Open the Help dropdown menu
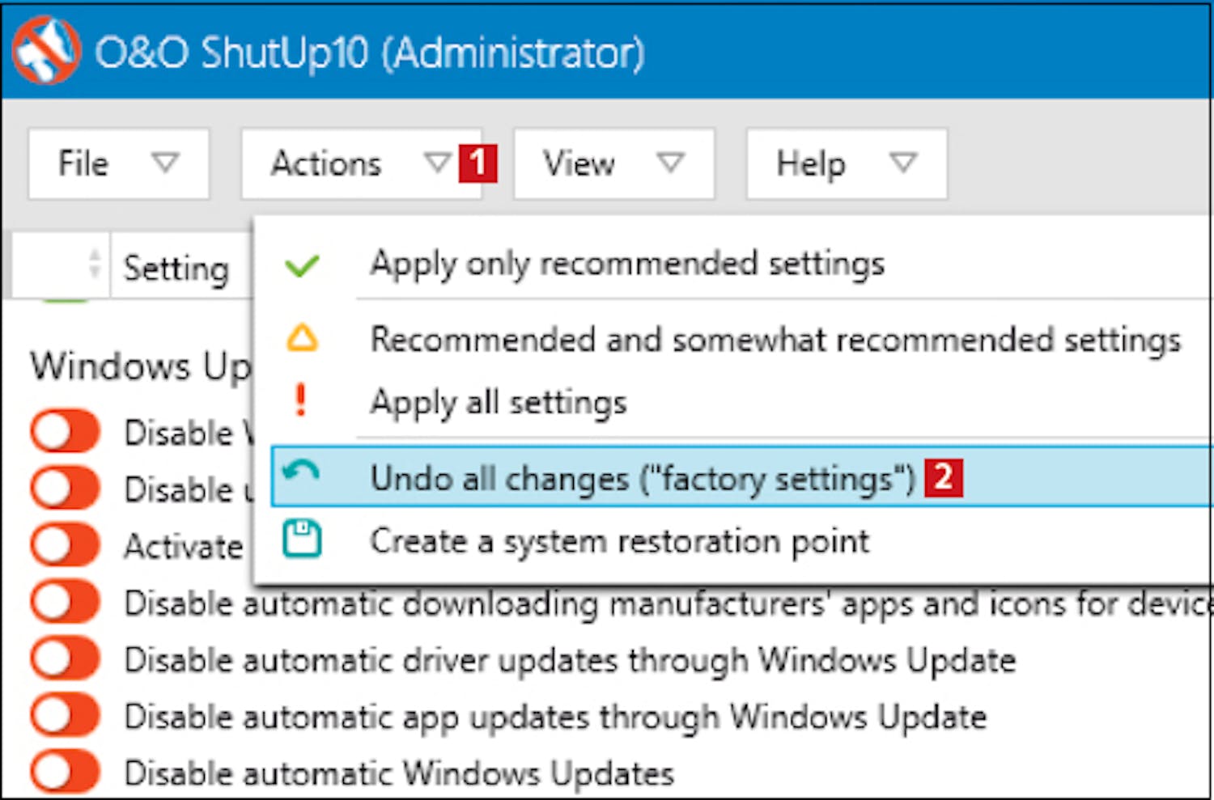 pos(846,163)
